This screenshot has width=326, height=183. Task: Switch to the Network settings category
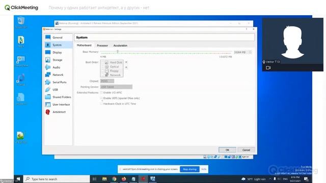pyautogui.click(x=58, y=75)
